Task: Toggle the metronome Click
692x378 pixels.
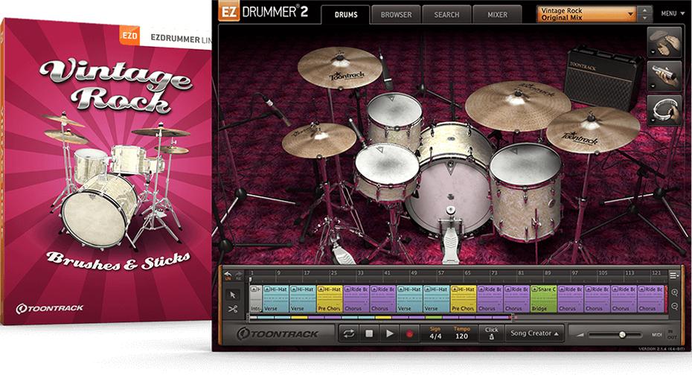Action: click(x=491, y=333)
